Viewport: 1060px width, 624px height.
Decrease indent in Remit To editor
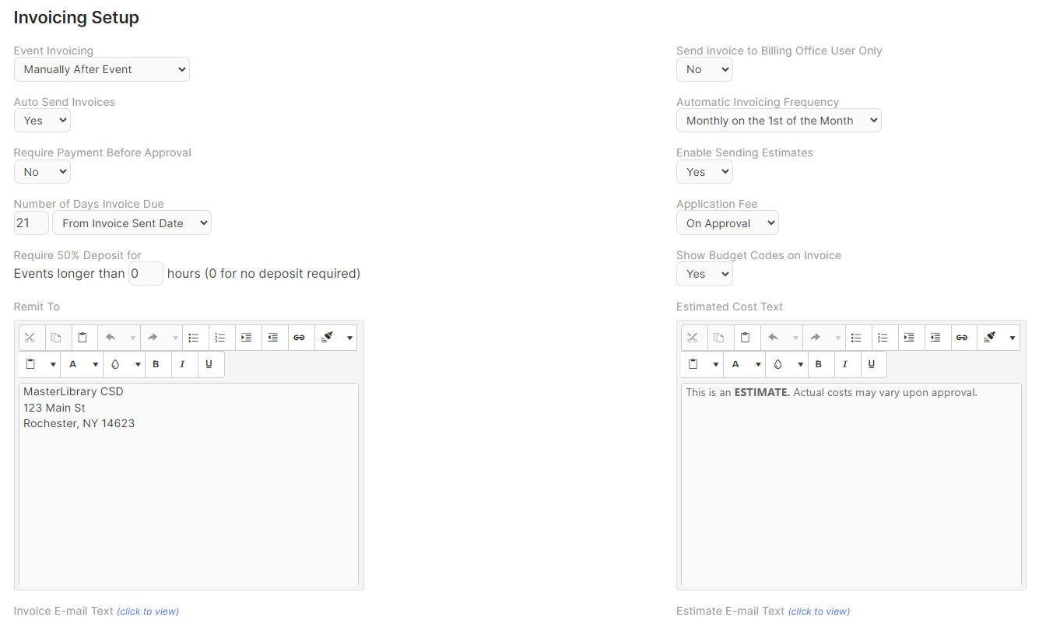point(272,338)
